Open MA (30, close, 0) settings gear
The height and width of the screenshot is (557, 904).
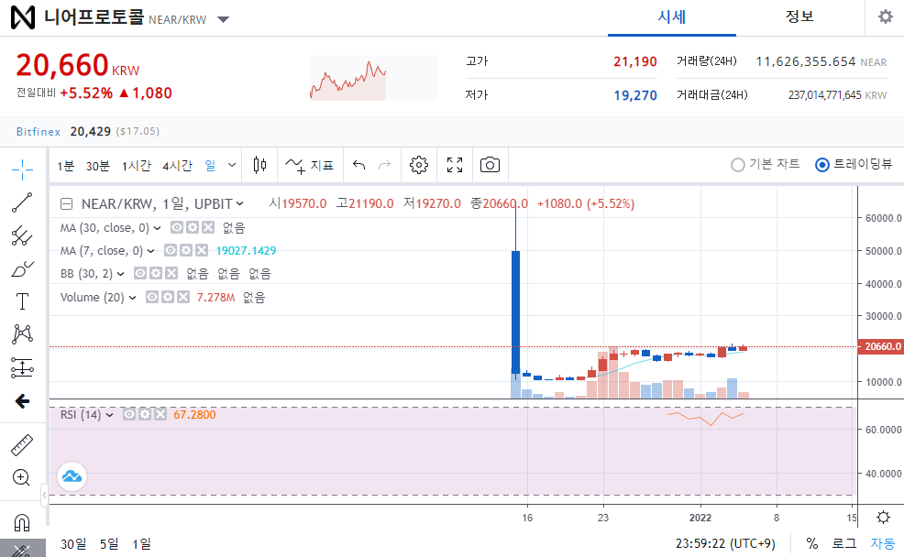(x=193, y=227)
